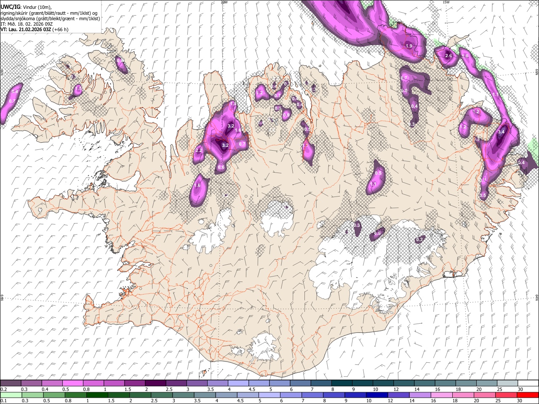
Task: Click the 15W longitude label
Action: [x=446, y=2]
